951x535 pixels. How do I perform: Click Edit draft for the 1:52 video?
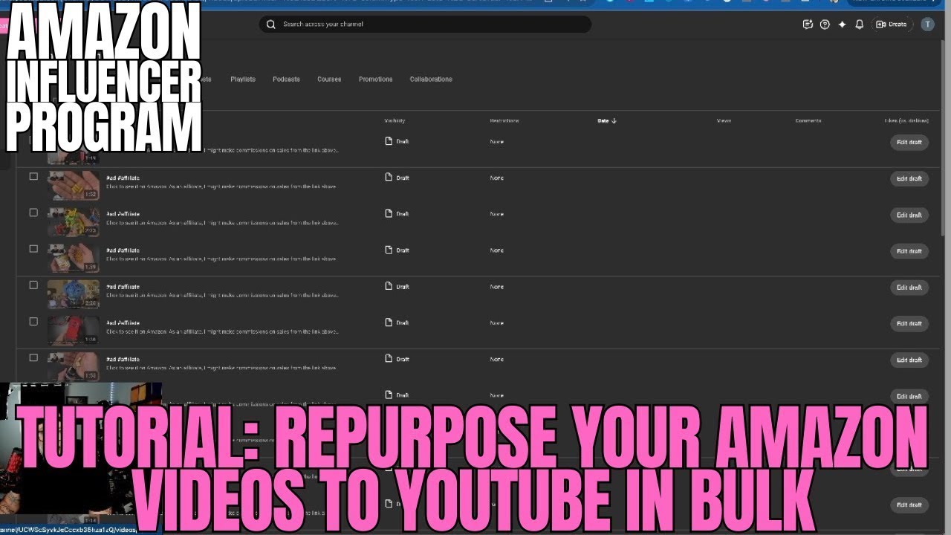pos(909,179)
